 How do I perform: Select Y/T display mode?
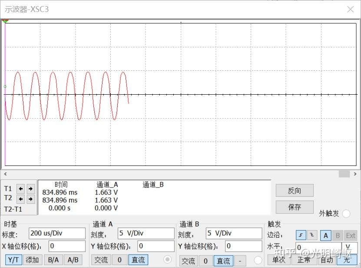click(x=13, y=260)
